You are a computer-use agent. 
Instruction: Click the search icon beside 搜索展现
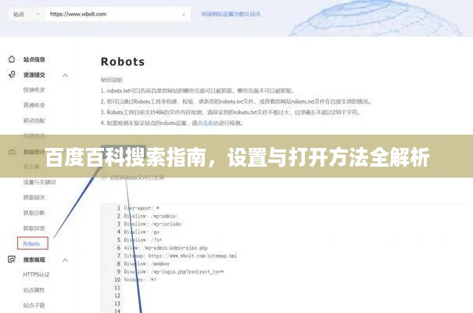[12, 259]
